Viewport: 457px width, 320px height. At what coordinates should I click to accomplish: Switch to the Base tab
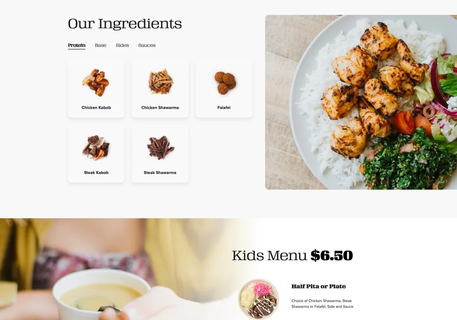[x=101, y=45]
